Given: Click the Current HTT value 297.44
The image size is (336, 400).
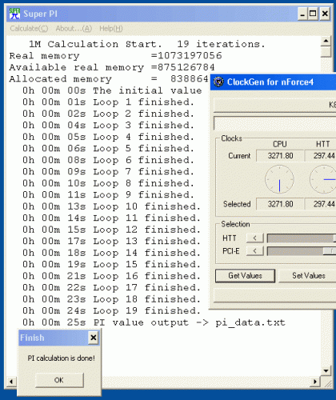Looking at the screenshot, I should click(x=321, y=156).
